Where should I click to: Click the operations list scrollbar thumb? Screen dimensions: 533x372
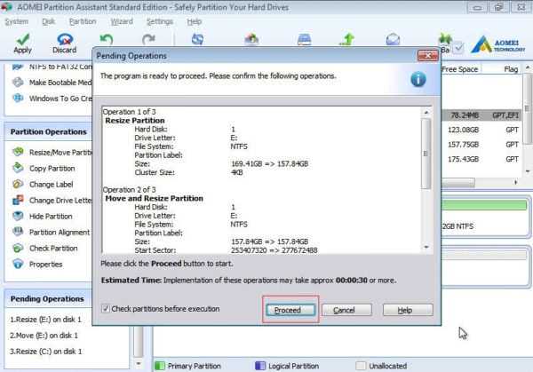426,154
